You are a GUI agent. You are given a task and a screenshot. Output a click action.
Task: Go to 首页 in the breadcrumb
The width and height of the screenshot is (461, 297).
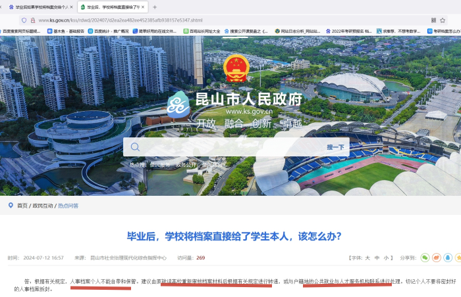pos(22,206)
